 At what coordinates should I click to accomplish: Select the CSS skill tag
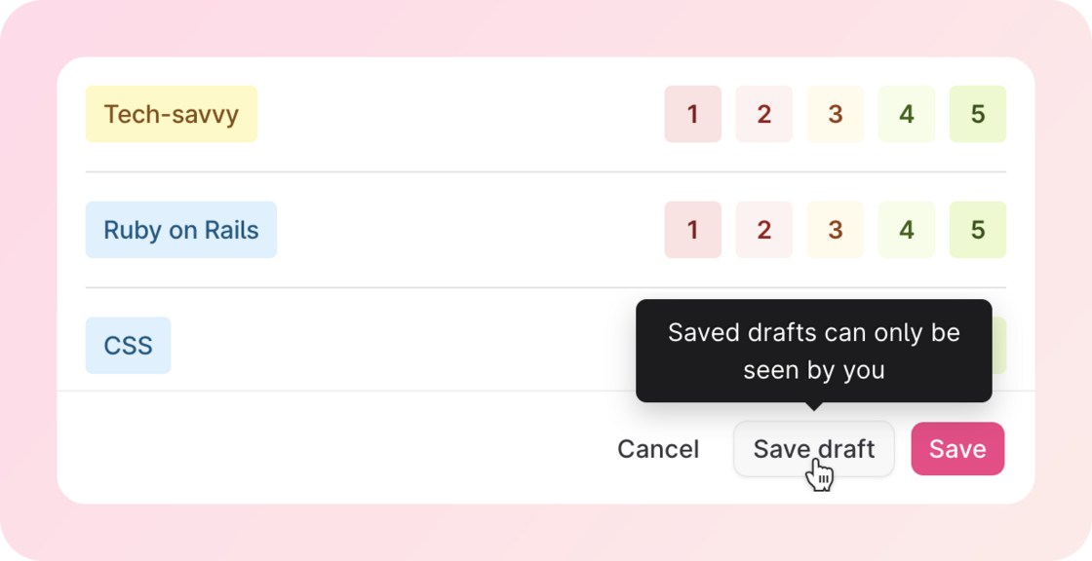click(x=128, y=345)
